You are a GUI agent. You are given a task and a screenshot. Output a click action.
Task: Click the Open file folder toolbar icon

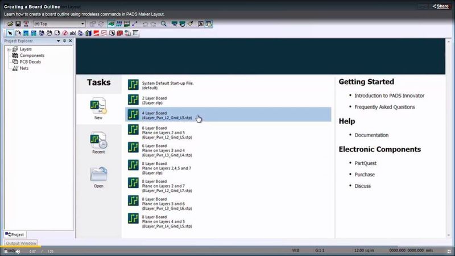(10, 24)
